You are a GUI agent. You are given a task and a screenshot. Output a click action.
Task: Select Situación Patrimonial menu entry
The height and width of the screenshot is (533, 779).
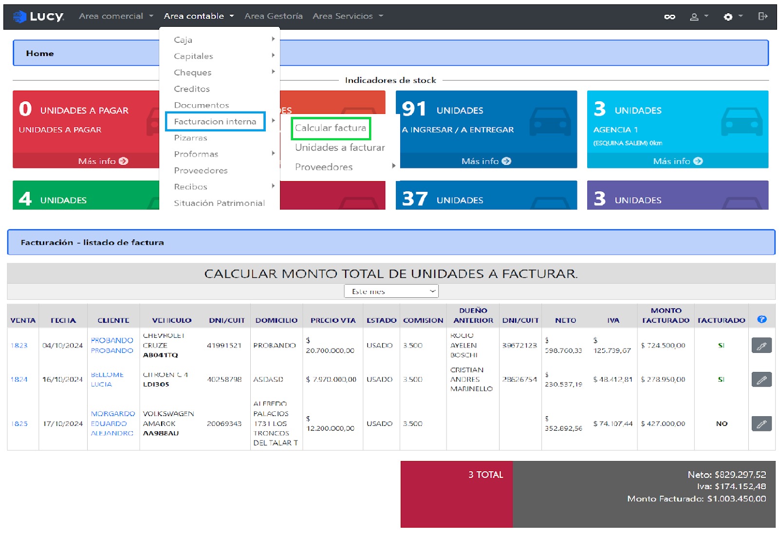pyautogui.click(x=219, y=203)
